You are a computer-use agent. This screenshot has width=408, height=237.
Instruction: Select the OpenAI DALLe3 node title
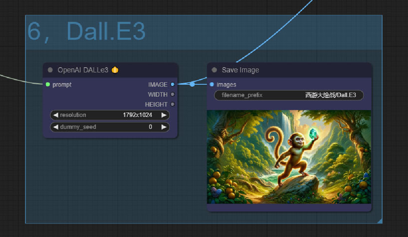83,70
